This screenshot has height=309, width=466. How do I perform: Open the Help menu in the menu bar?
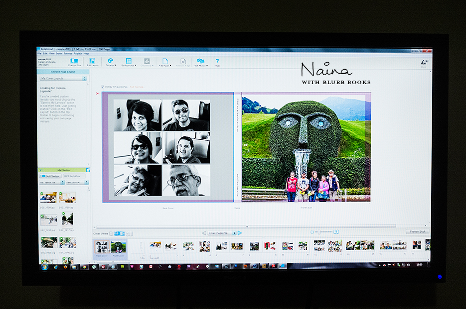(86, 53)
